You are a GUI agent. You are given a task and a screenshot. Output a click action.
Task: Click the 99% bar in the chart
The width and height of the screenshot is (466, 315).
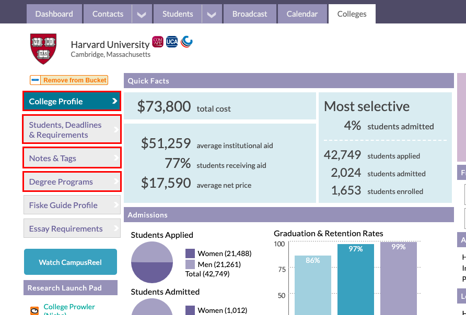point(399,278)
